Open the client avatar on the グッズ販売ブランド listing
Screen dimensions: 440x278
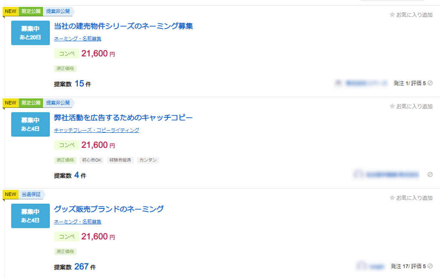361,266
